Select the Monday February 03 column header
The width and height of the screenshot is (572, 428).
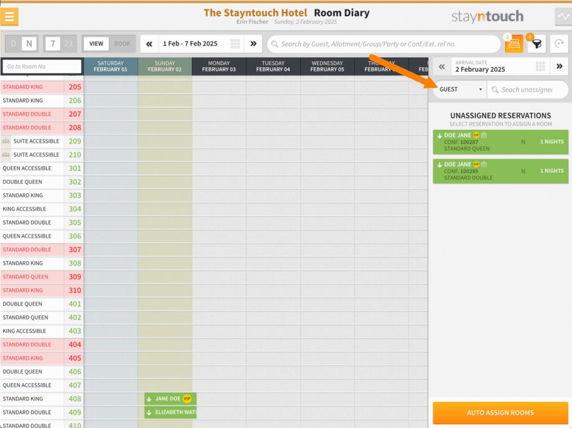[219, 67]
